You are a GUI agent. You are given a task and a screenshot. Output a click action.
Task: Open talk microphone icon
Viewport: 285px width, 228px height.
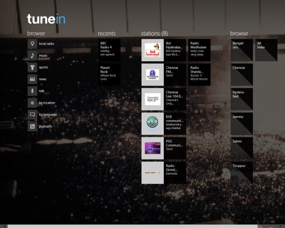pos(32,91)
